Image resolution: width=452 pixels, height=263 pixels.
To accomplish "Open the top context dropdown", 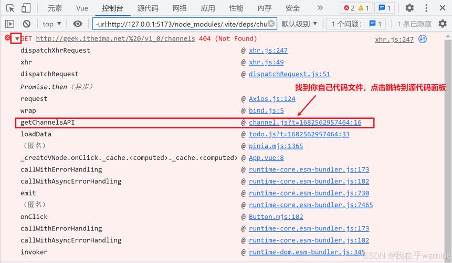I will [x=51, y=24].
